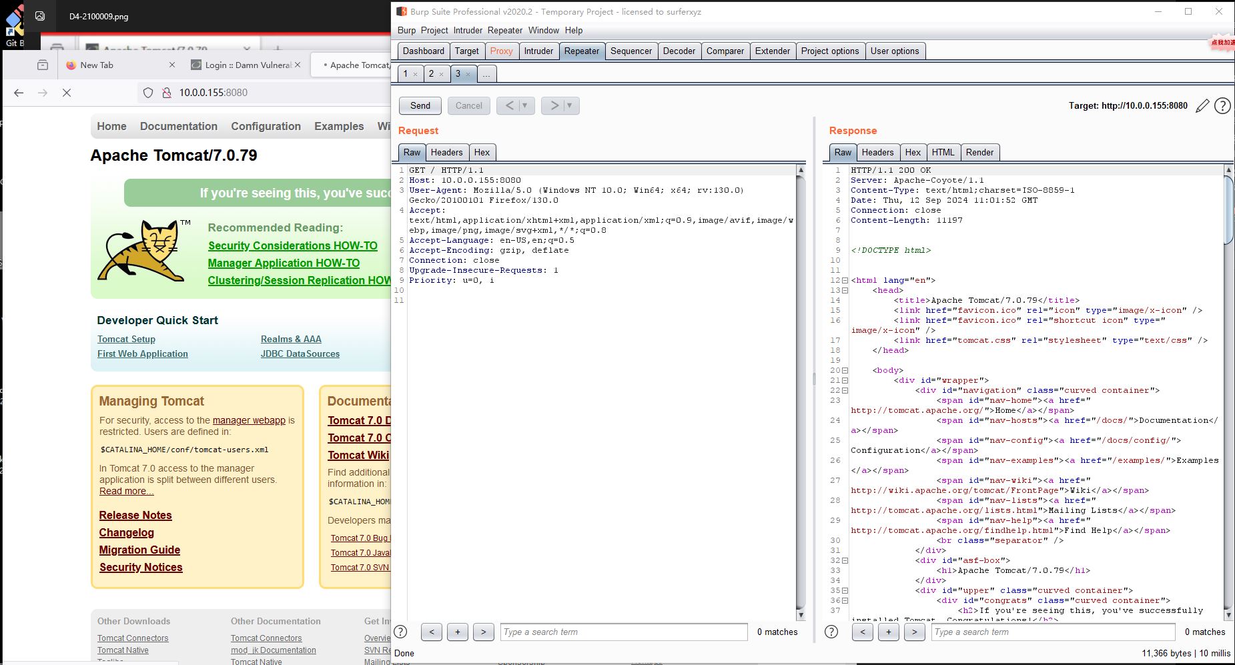Collapse the wrapper div fold at line 21
Screen dimensions: 1235x665
(x=845, y=380)
